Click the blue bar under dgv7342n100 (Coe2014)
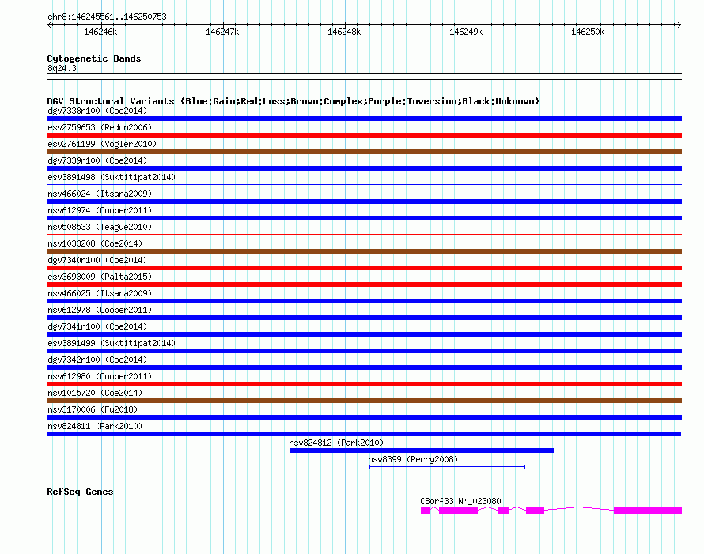The image size is (704, 554). coord(364,367)
